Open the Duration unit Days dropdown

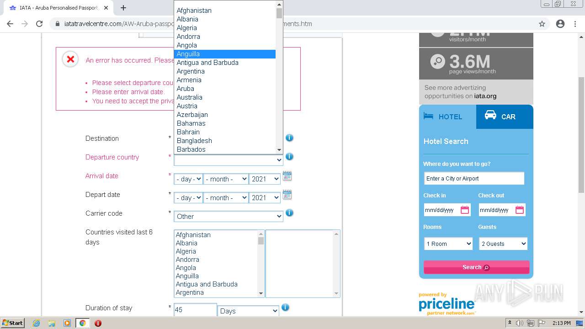click(248, 311)
